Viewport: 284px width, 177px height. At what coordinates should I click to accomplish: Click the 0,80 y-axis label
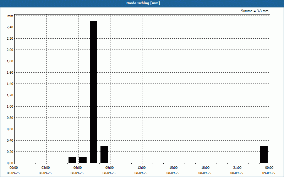point(10,118)
